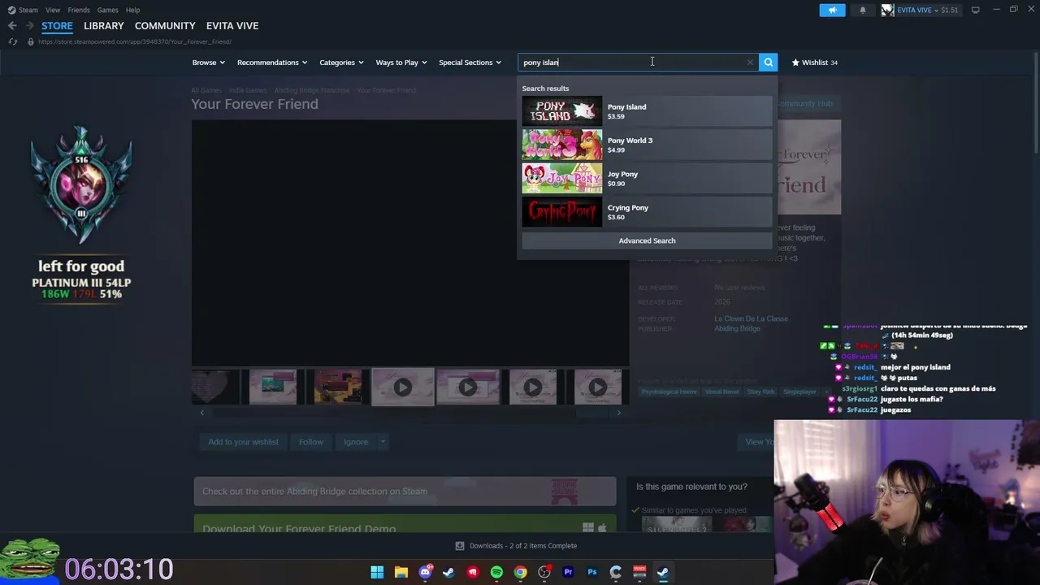The image size is (1040, 585).
Task: Switch to Big Picture mode monitor icon
Action: point(975,10)
